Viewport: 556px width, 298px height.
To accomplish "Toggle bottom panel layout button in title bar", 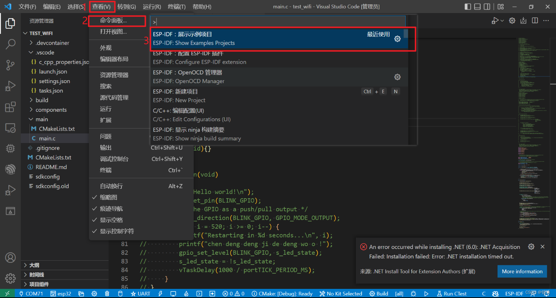I will (478, 7).
